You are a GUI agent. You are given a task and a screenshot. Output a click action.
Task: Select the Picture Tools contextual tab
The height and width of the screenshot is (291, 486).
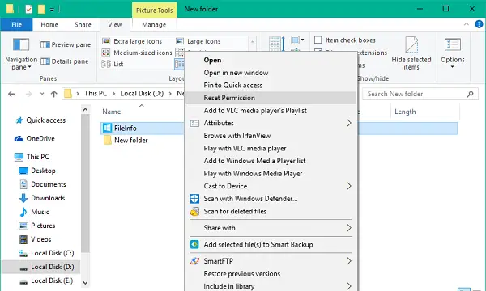point(155,11)
